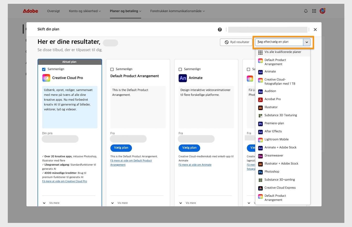This screenshot has height=227, width=352.
Task: Check Sammenlign on Default Product Arrangement card
Action: [x=112, y=69]
